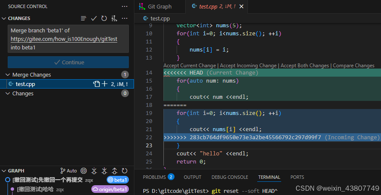Accept Incoming Change in merge conflict
This screenshot has height=195, width=381.
248,66
